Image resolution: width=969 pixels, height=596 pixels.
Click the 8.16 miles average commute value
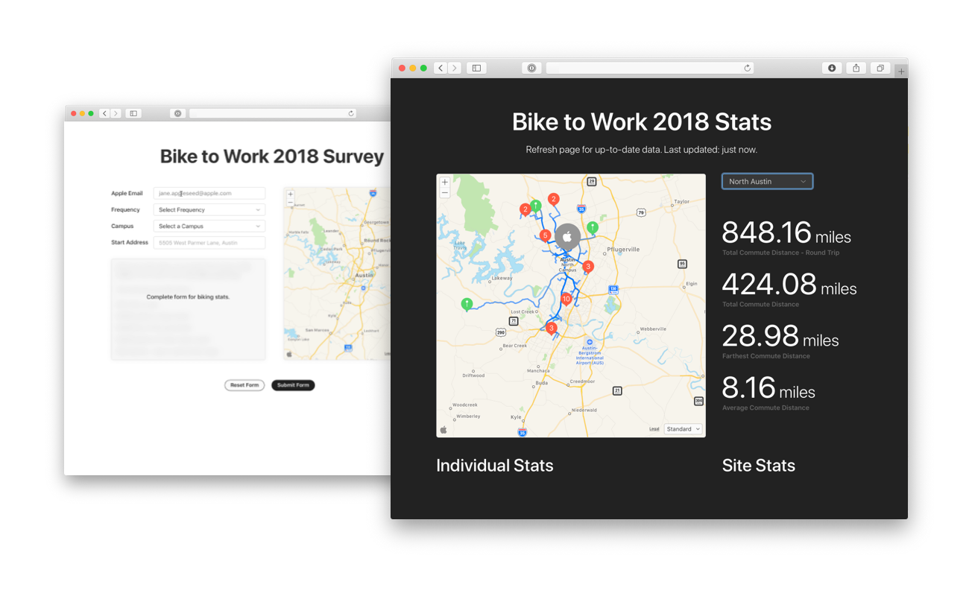tap(768, 388)
